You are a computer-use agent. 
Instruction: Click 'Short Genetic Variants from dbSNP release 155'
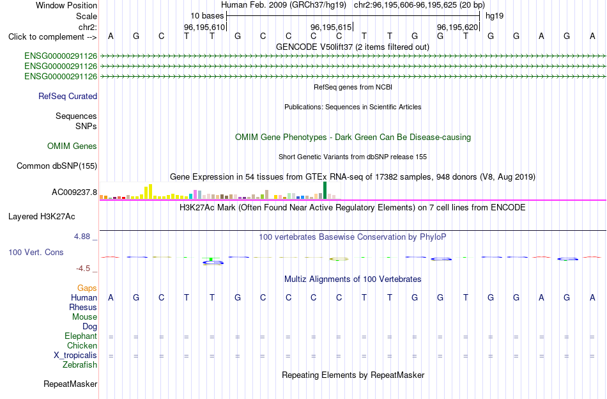point(353,157)
